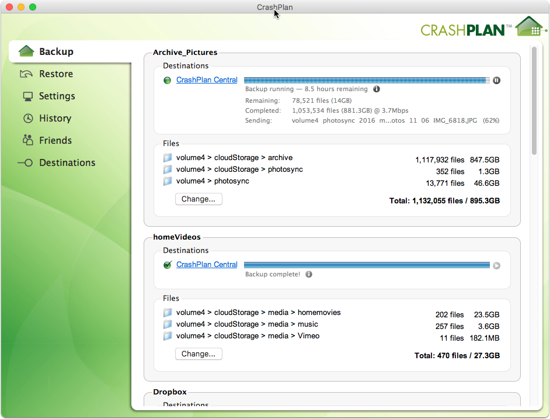Image resolution: width=550 pixels, height=419 pixels.
Task: Select 'volume4 > cloudStorage > photosync' path
Action: (239, 169)
